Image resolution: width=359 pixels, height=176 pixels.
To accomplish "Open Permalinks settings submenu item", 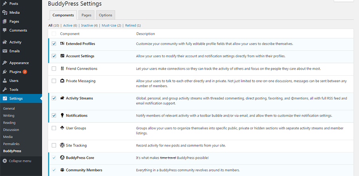I will point(11,144).
